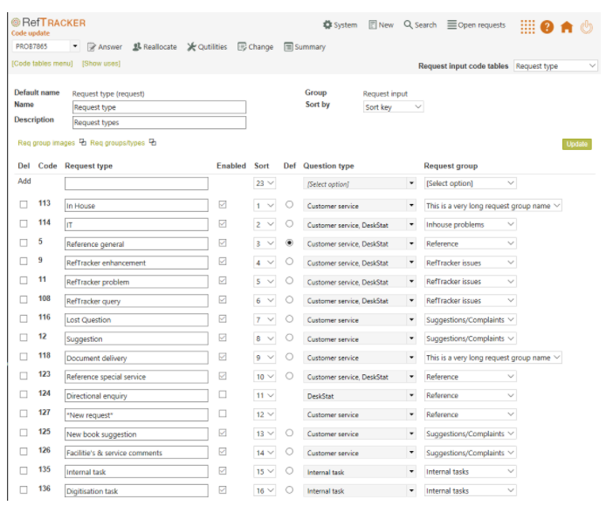Viewport: 613px width, 526px height.
Task: Click the Answer pencil icon
Action: 92,47
